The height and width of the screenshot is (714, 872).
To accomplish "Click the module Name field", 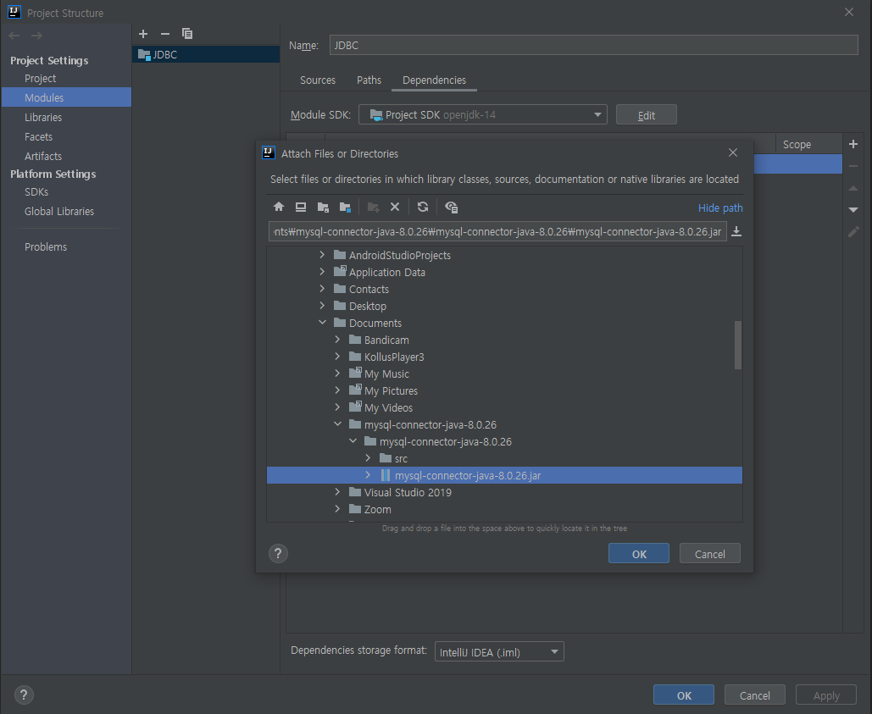I will (593, 45).
